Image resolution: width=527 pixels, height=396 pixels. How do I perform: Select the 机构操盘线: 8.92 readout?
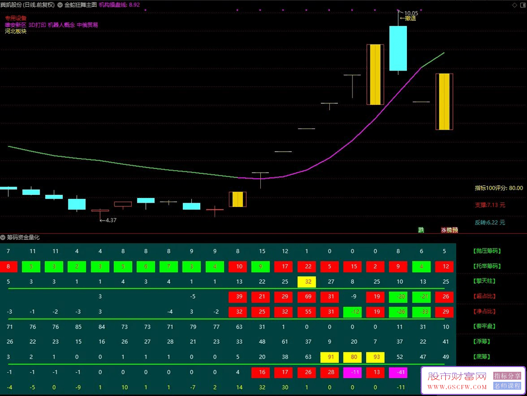point(119,5)
